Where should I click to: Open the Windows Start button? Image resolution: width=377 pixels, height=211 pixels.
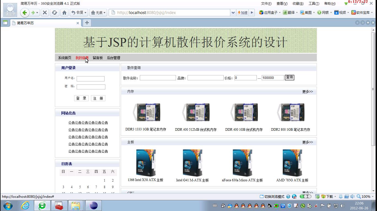point(8,206)
